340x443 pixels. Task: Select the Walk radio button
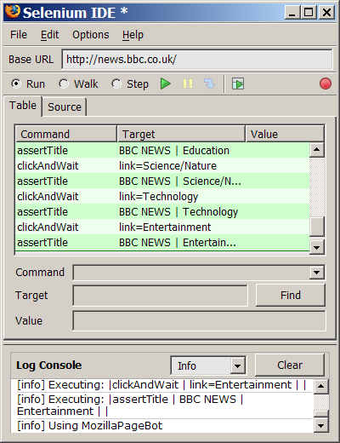[x=64, y=83]
